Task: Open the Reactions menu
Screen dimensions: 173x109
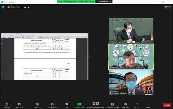Action: click(x=125, y=105)
